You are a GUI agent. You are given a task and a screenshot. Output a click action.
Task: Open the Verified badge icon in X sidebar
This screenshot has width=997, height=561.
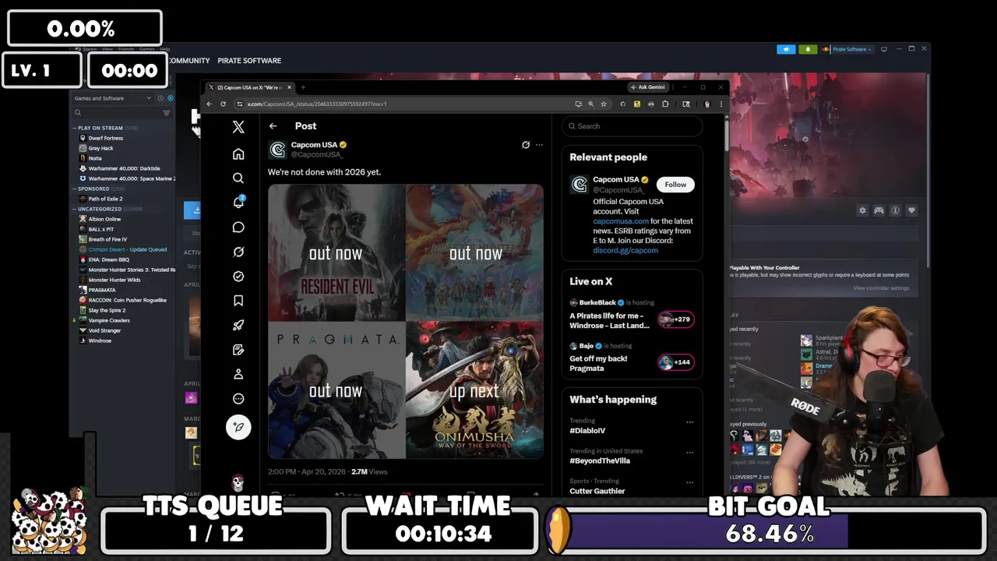pos(238,276)
